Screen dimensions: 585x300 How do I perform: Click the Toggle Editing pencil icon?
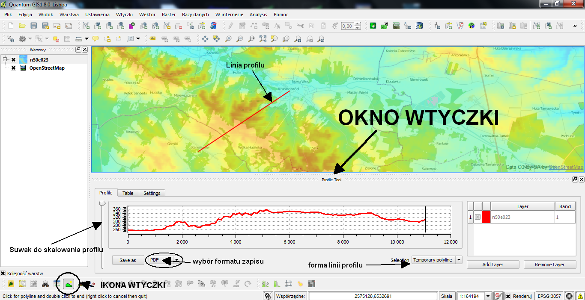tap(230, 26)
